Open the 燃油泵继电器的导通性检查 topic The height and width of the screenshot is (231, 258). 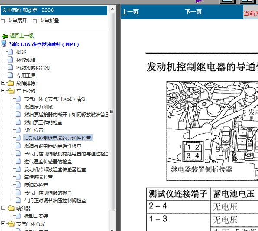53,146
